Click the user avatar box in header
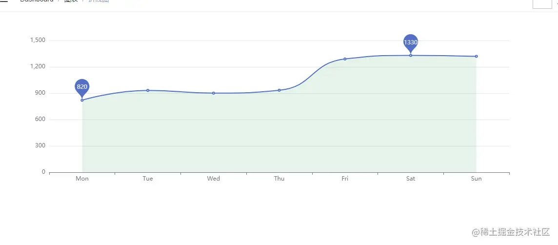This screenshot has width=558, height=245. tap(541, 3)
